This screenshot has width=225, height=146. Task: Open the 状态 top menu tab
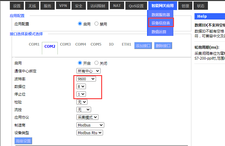201,6
